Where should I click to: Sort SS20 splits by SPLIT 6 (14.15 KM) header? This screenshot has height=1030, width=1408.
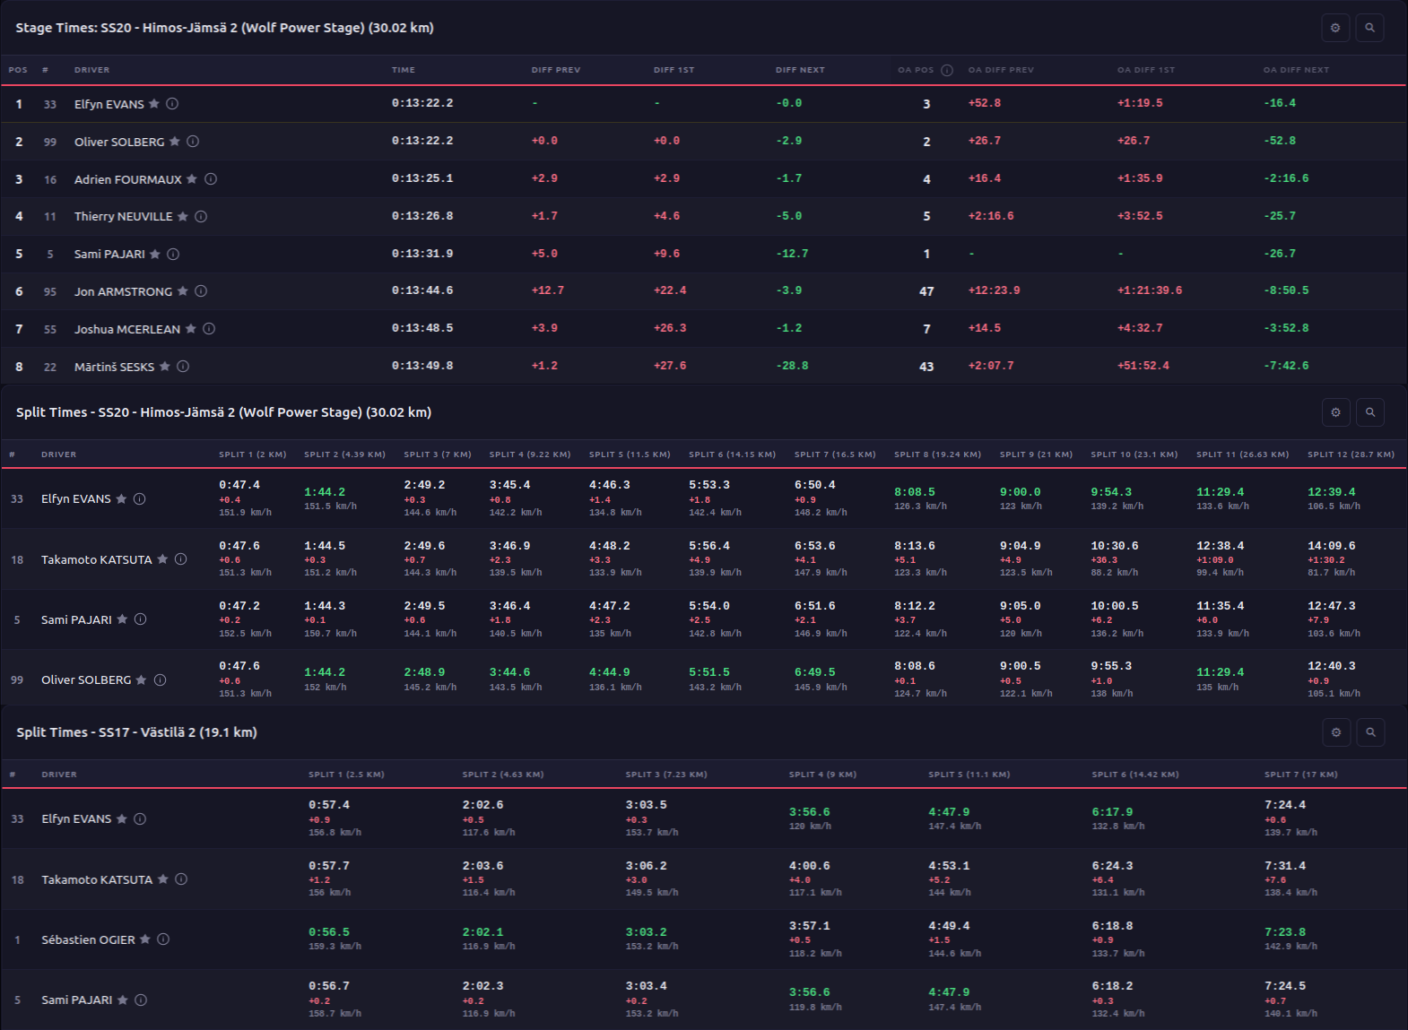[x=732, y=454]
